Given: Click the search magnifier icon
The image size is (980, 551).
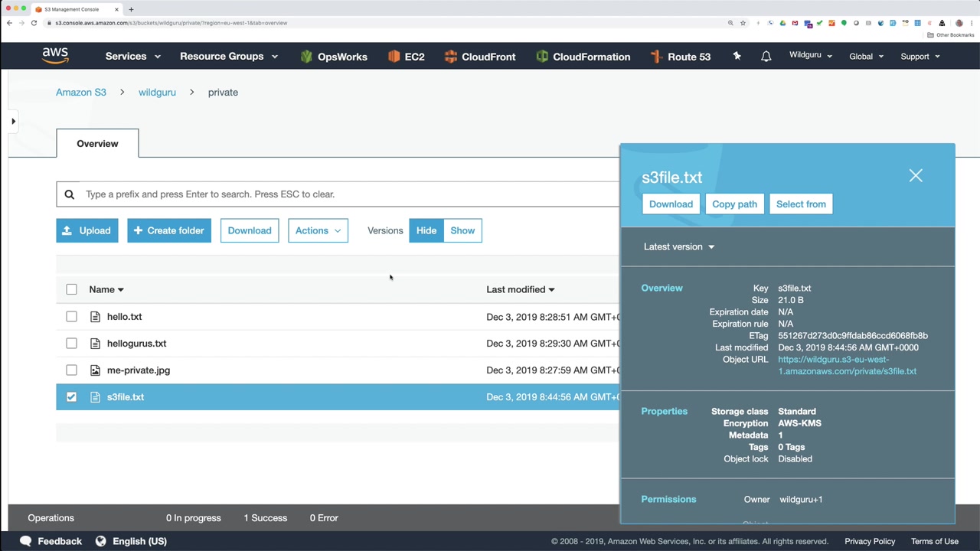Looking at the screenshot, I should click(x=69, y=194).
